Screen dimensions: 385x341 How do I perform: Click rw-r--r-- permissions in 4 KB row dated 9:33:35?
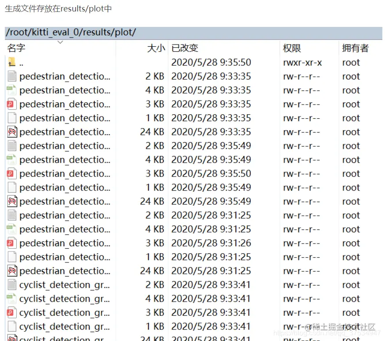[302, 90]
